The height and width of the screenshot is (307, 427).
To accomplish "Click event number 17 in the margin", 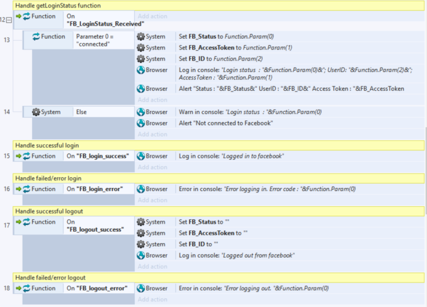I will click(x=7, y=226).
